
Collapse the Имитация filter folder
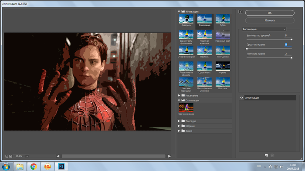pos(179,11)
